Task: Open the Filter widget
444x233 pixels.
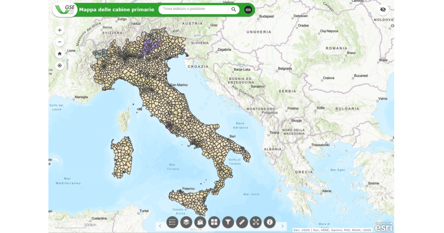Action: pyautogui.click(x=228, y=222)
